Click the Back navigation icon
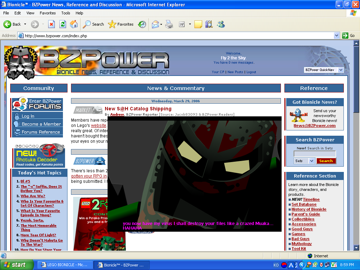The width and height of the screenshot is (360, 270). [x=8, y=24]
